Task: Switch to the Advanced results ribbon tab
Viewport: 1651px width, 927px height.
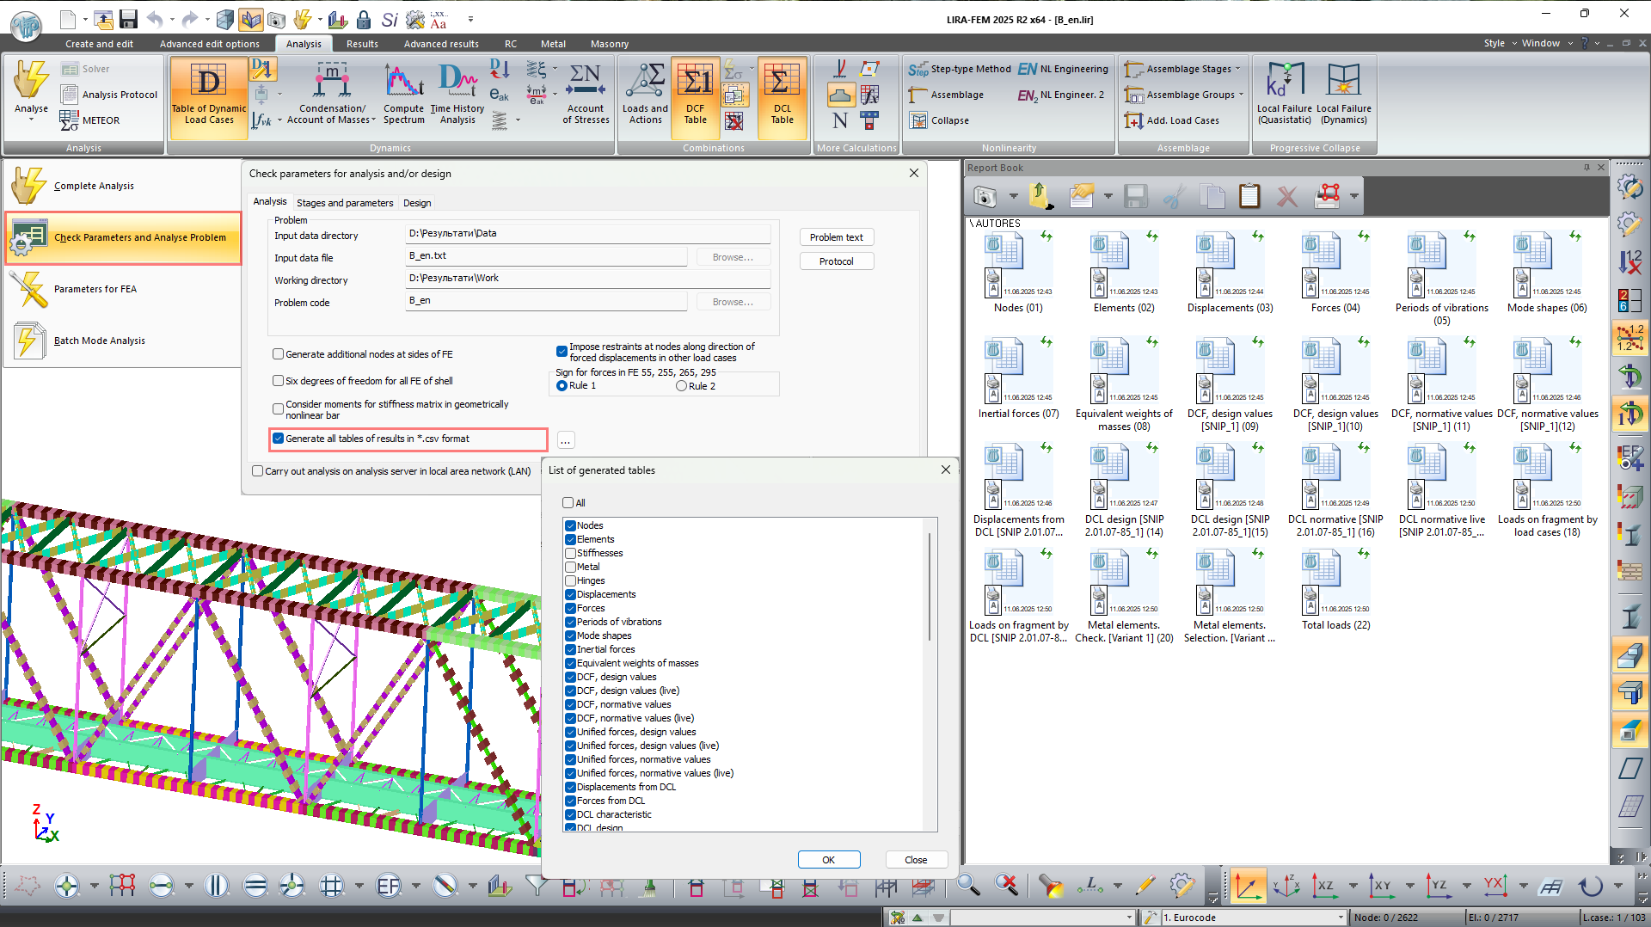Action: (441, 44)
